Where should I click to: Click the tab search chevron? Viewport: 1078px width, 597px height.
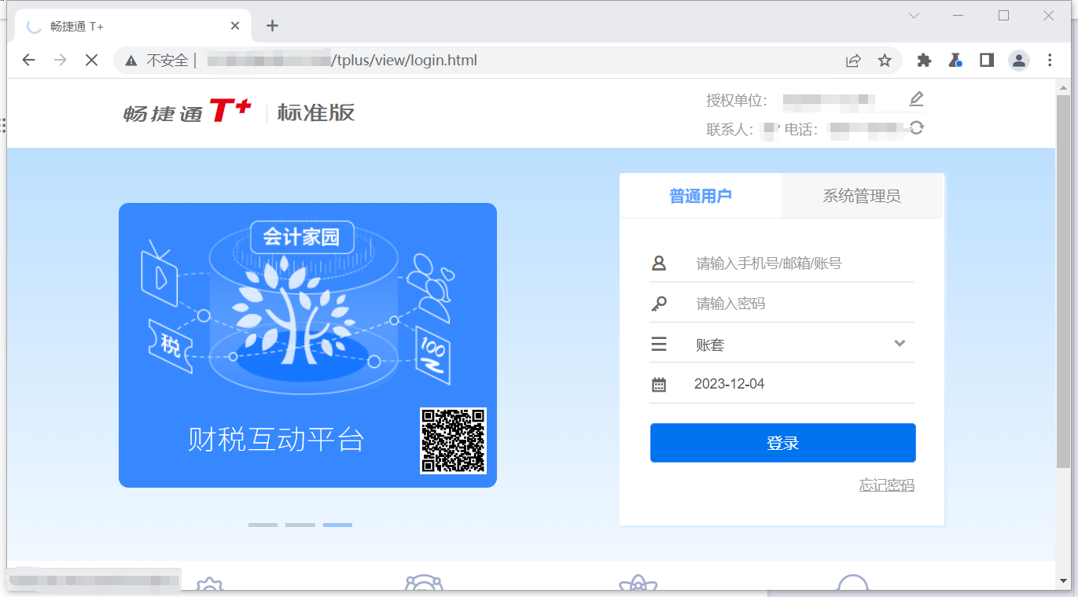(x=914, y=16)
